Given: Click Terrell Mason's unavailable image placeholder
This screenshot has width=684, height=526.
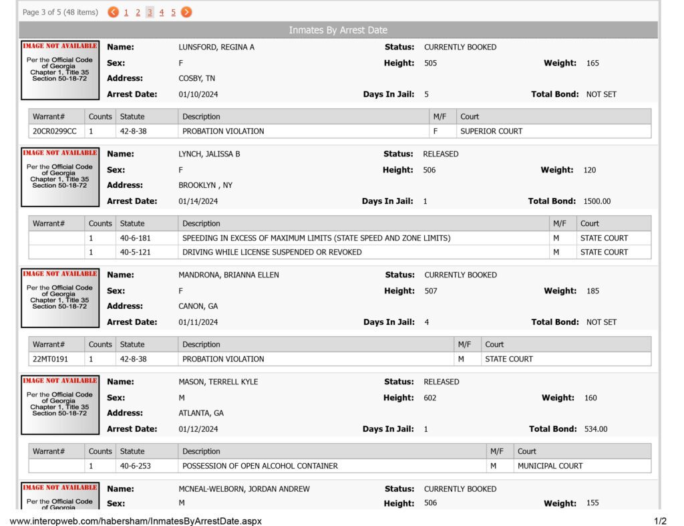Looking at the screenshot, I should tap(60, 405).
